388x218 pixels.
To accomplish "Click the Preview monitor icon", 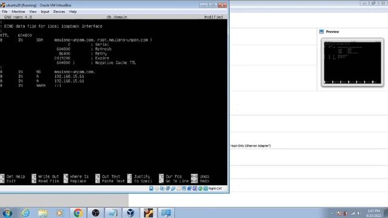I will (321, 31).
